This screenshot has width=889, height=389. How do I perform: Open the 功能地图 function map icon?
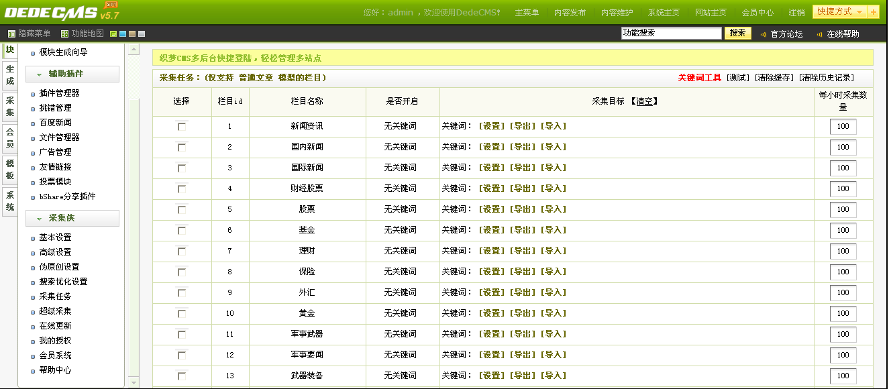(64, 34)
